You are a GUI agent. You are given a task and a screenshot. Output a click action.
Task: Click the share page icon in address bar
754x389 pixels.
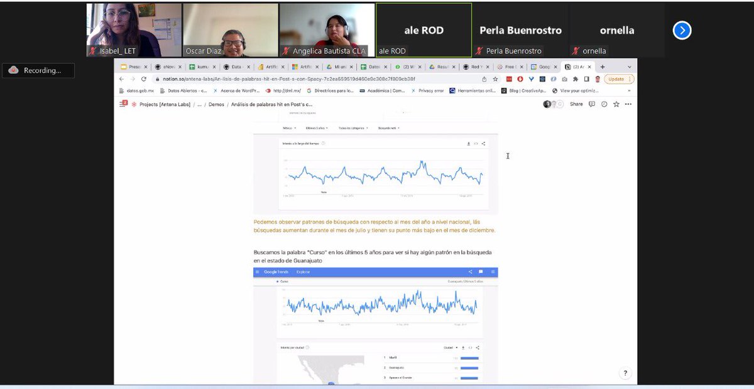tap(484, 79)
